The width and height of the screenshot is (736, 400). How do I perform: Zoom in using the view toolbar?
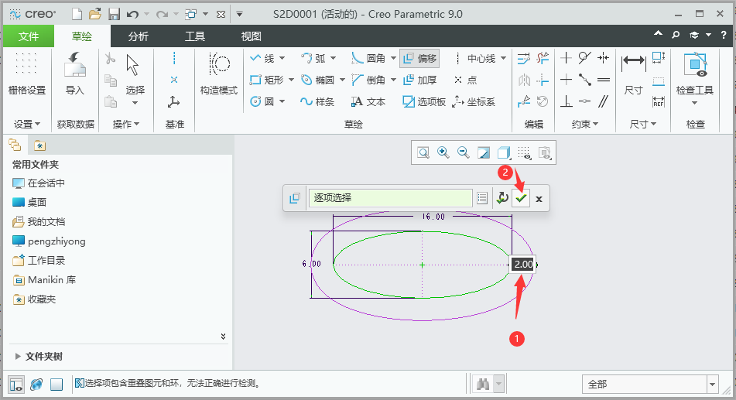tap(443, 152)
